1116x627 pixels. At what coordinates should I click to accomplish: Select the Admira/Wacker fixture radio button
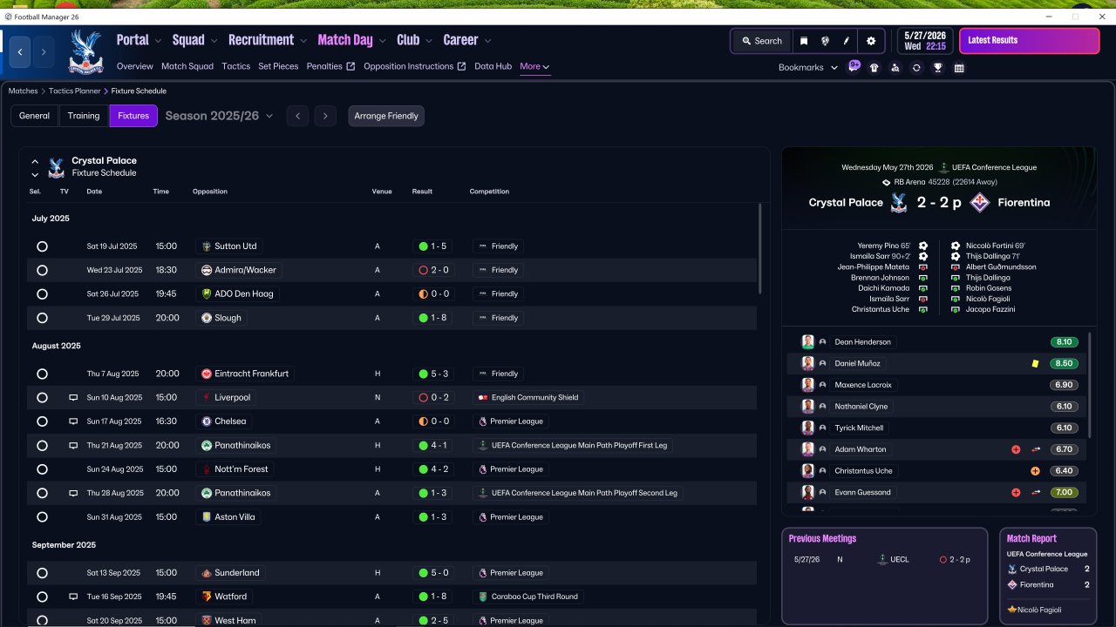[42, 270]
